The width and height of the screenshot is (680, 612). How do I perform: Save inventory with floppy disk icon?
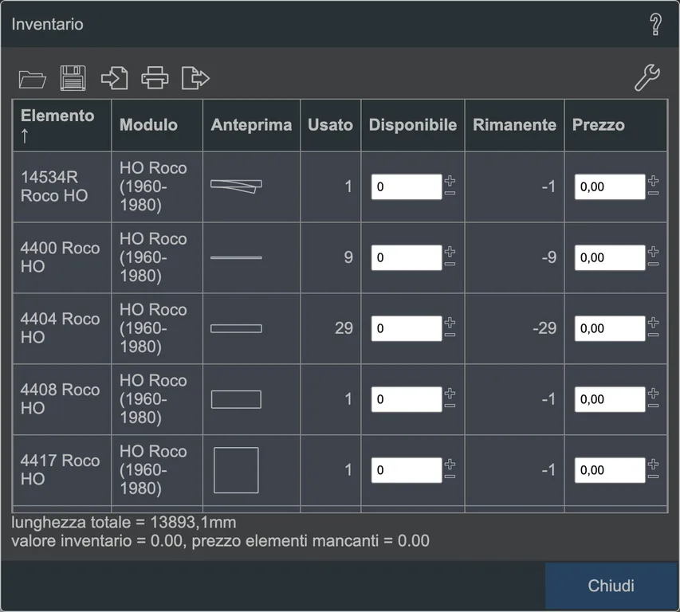point(73,78)
